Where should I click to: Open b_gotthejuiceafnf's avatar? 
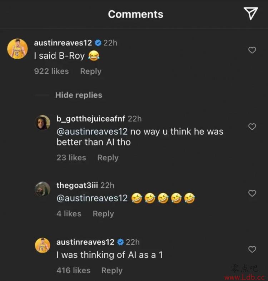point(42,122)
